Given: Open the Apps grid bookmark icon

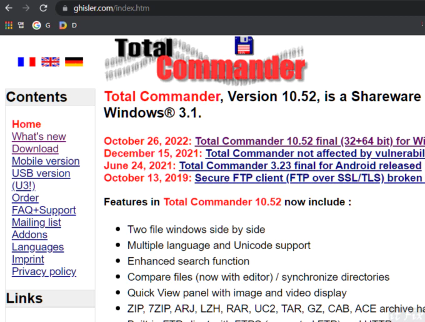Looking at the screenshot, I should pos(9,26).
